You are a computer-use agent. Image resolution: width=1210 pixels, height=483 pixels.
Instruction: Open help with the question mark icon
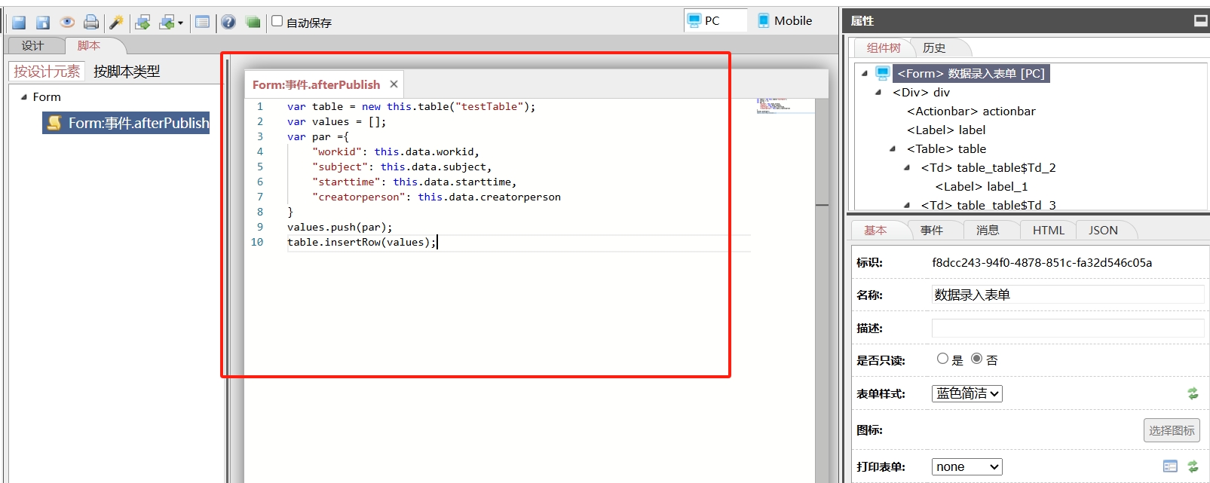[x=228, y=22]
